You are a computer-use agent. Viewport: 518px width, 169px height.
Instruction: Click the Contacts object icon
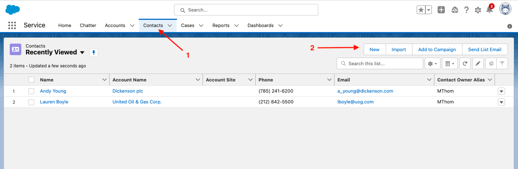point(16,49)
